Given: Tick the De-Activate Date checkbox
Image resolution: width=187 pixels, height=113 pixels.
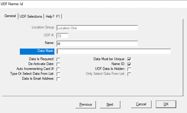Looking at the screenshot, I should (58, 64).
